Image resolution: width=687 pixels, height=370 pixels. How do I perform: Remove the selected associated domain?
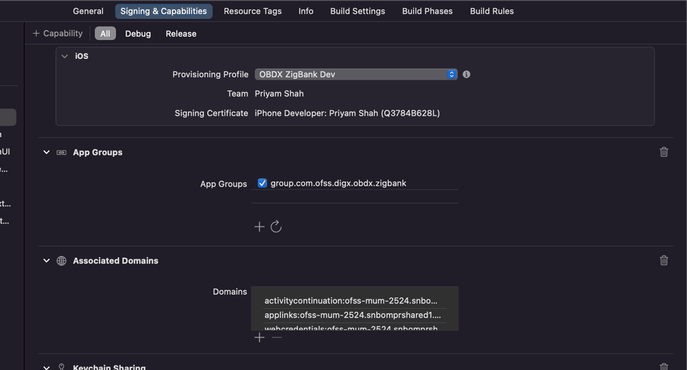[x=276, y=337]
